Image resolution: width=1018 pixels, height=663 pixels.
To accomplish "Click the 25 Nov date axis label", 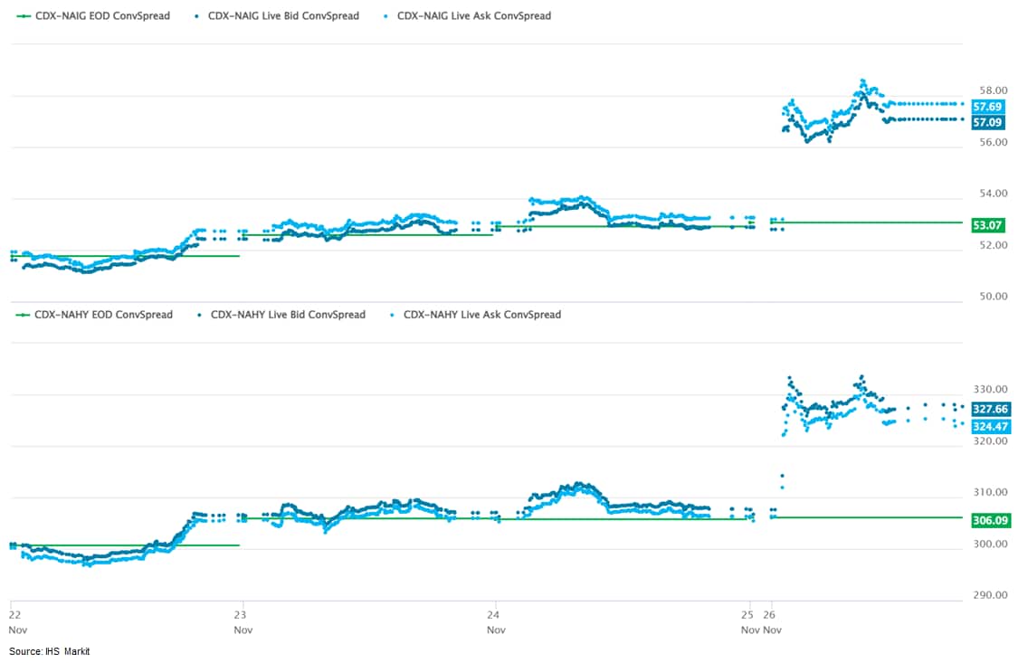I will click(748, 620).
